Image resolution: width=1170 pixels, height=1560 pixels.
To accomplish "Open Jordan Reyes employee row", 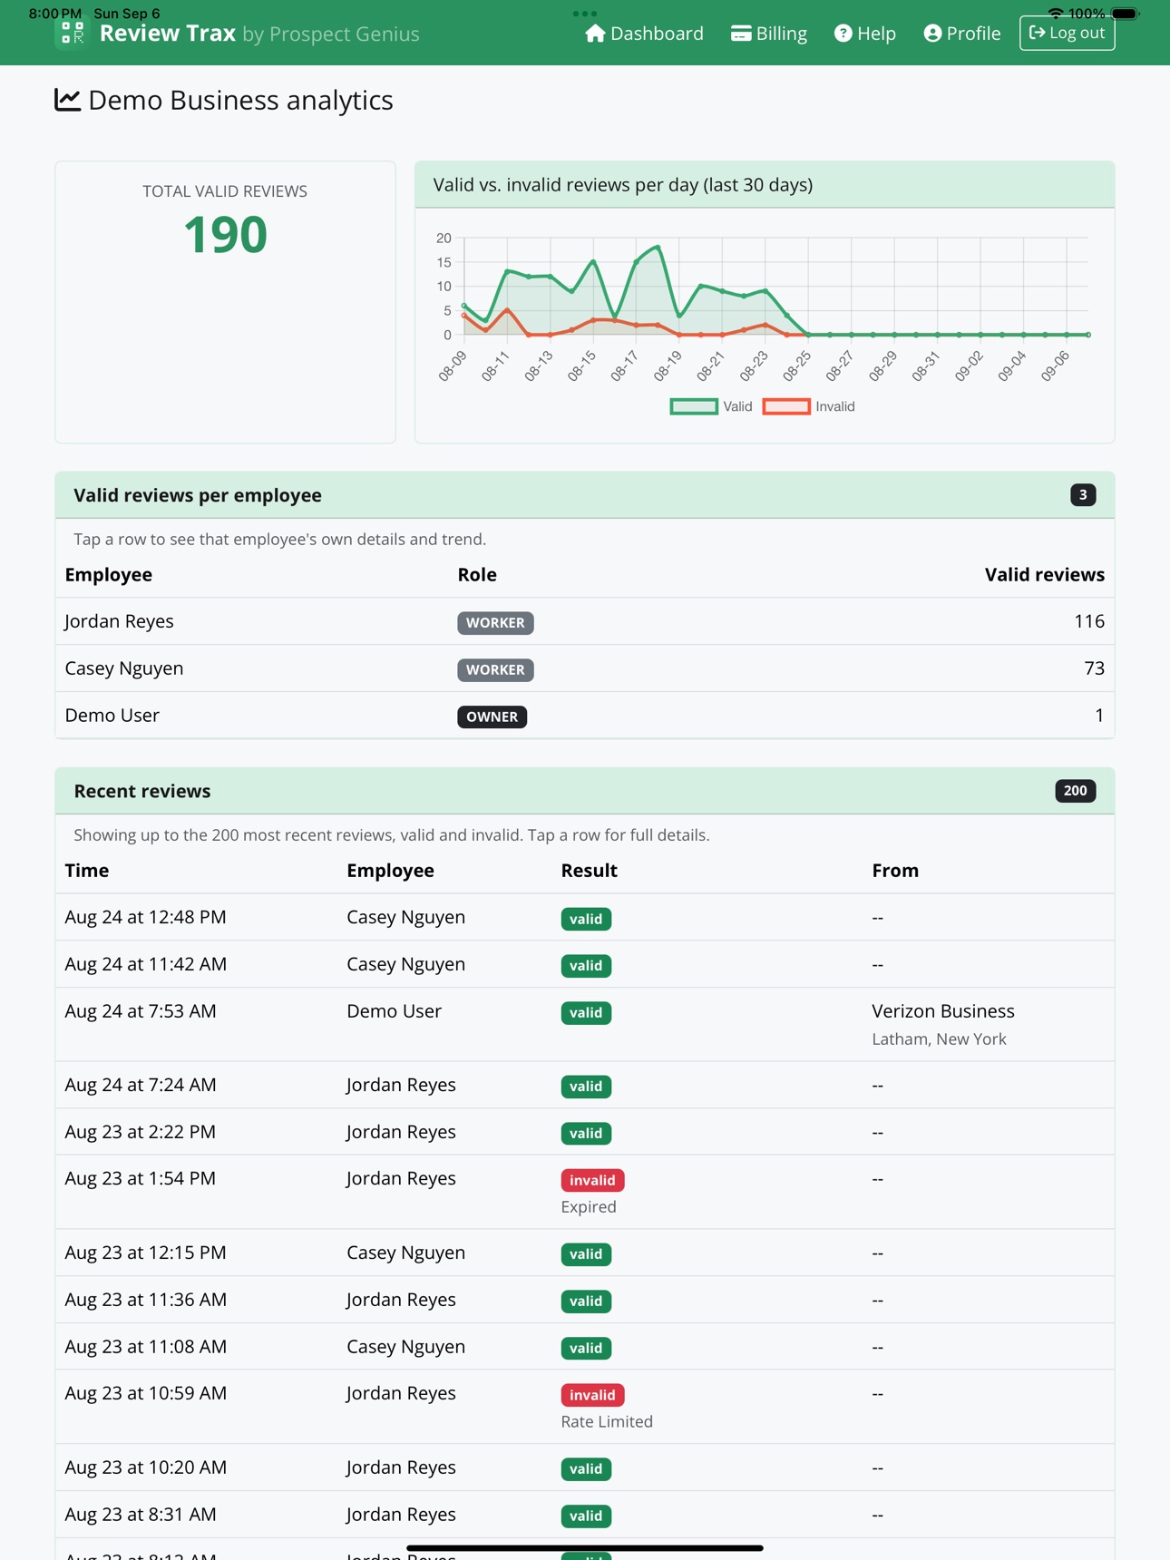I will 585,621.
